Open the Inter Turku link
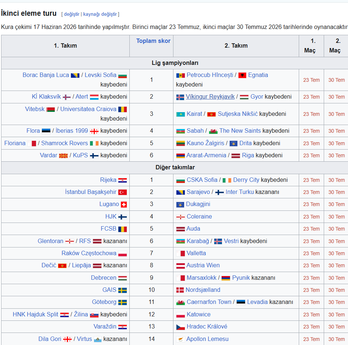 click(x=240, y=192)
